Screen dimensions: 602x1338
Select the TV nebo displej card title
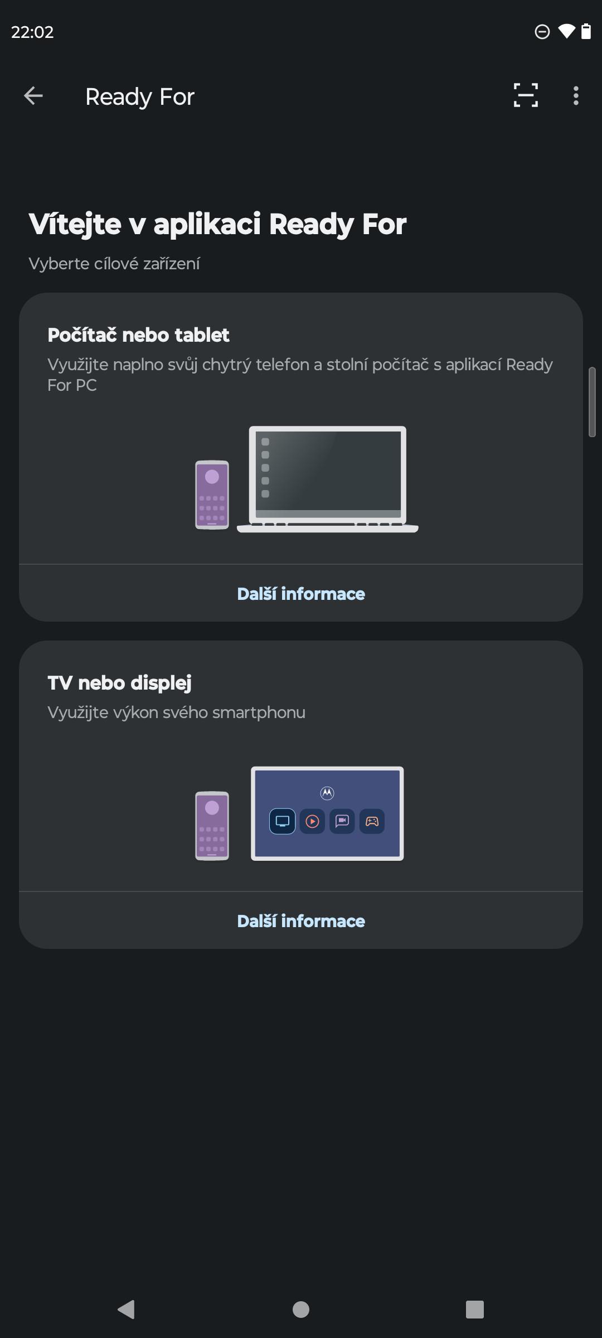click(119, 683)
